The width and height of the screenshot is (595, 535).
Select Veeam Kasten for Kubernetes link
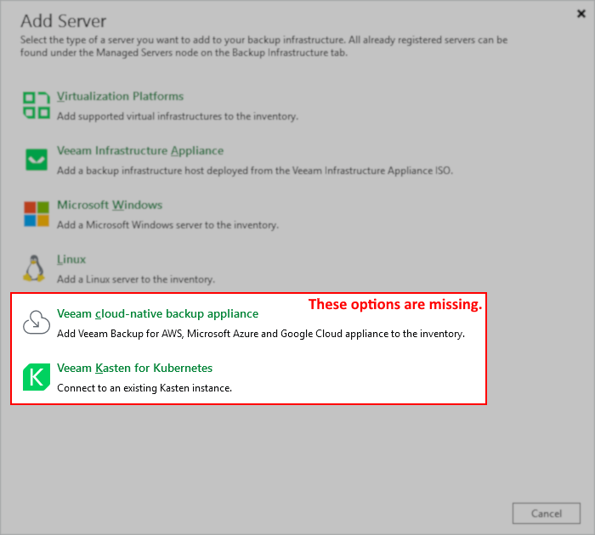coord(134,368)
